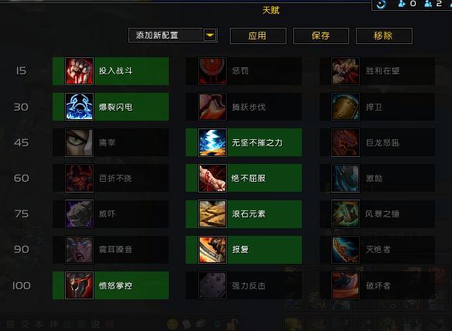This screenshot has height=331, width=452.
Task: Click the 投入战斗 red fist icon
Action: (79, 71)
